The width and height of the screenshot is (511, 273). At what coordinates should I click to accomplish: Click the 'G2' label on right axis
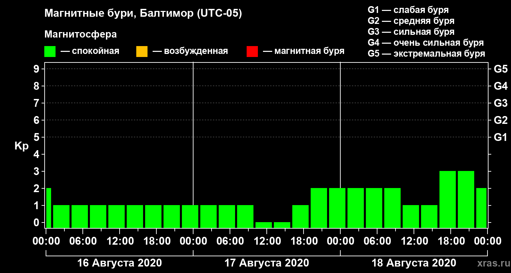click(x=500, y=120)
